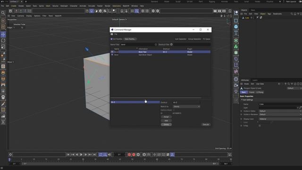This screenshot has height=170, width=302.
Task: Click the Object Manager search icon
Action: [292, 14]
